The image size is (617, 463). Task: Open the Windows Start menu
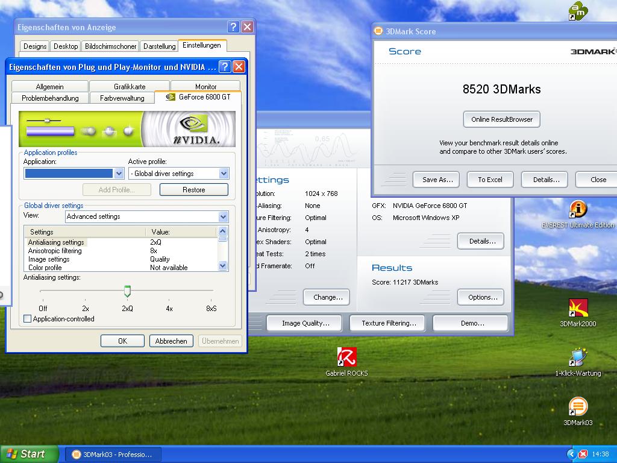point(28,454)
